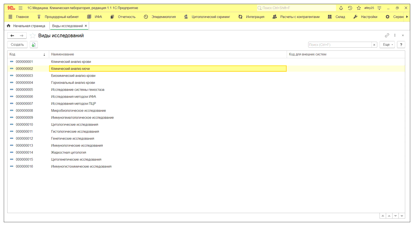Image resolution: width=414 pixels, height=226 pixels.
Task: Jump to list end button
Action: pyautogui.click(x=402, y=216)
